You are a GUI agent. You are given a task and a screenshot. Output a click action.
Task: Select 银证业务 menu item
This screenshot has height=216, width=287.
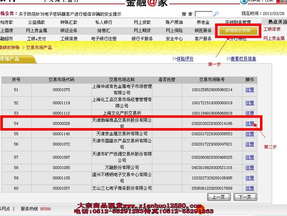pos(69,31)
